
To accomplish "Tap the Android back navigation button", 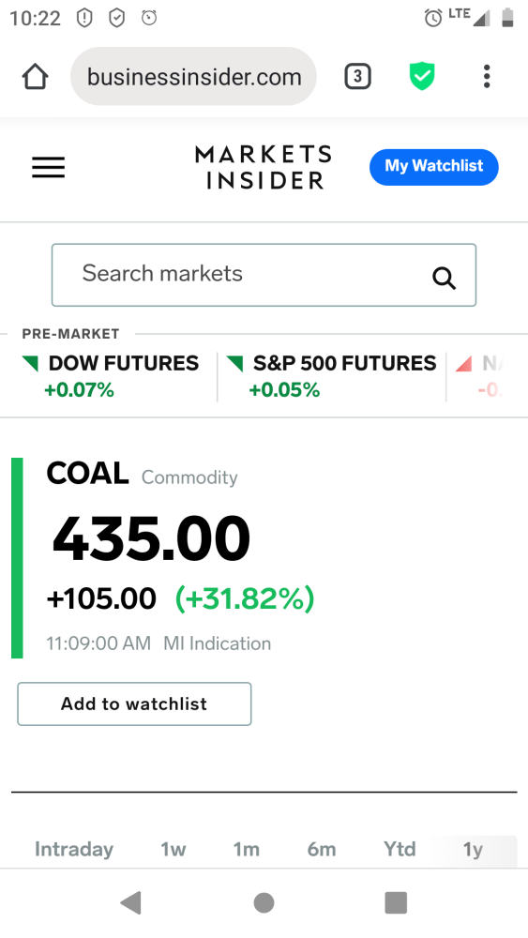I will pyautogui.click(x=131, y=902).
